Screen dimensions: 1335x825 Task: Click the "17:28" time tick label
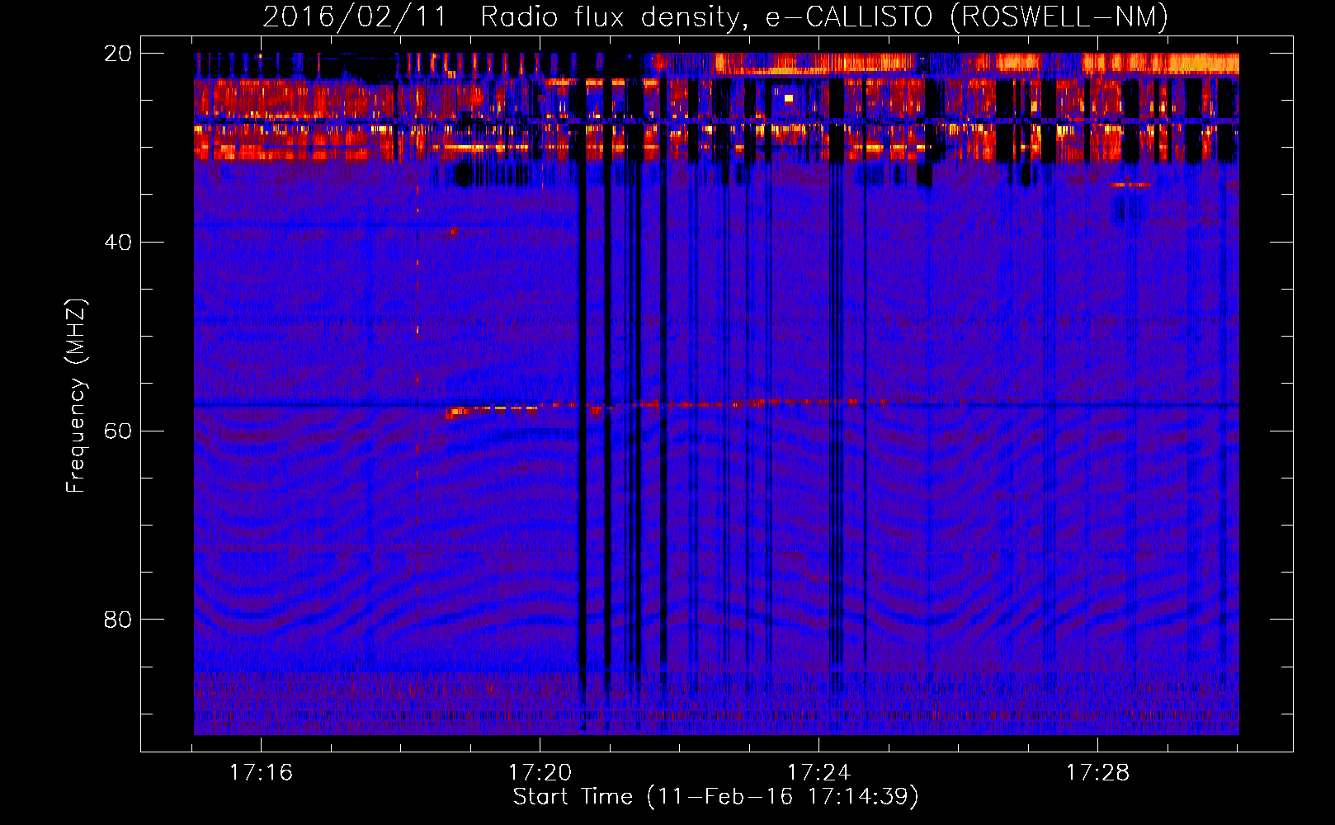(x=1097, y=773)
